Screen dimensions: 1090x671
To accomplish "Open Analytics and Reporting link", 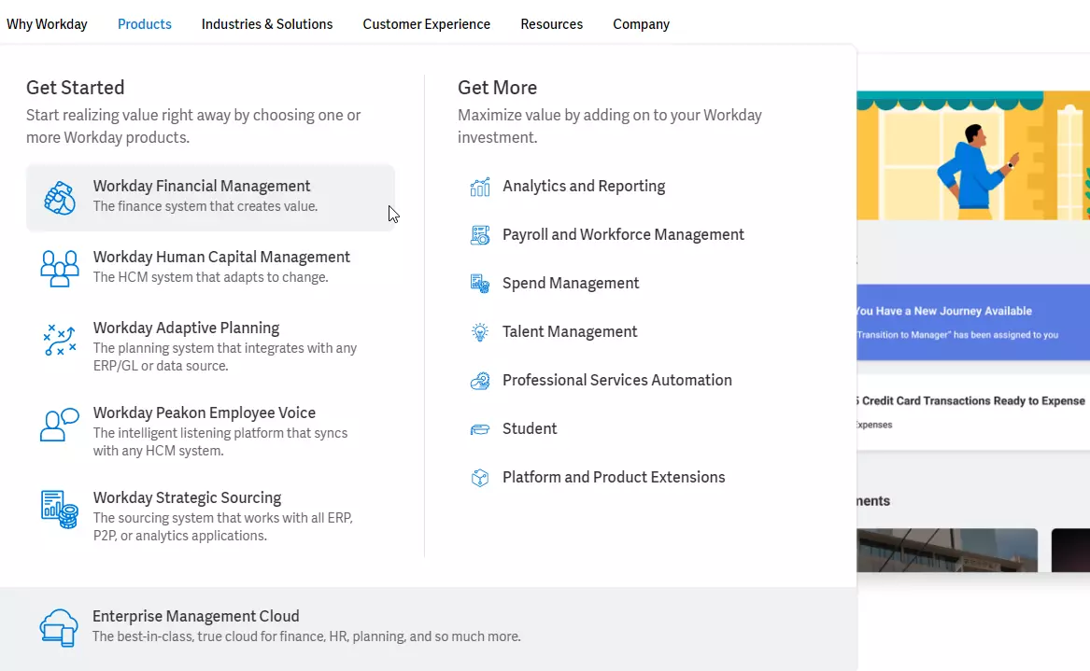I will pos(584,186).
